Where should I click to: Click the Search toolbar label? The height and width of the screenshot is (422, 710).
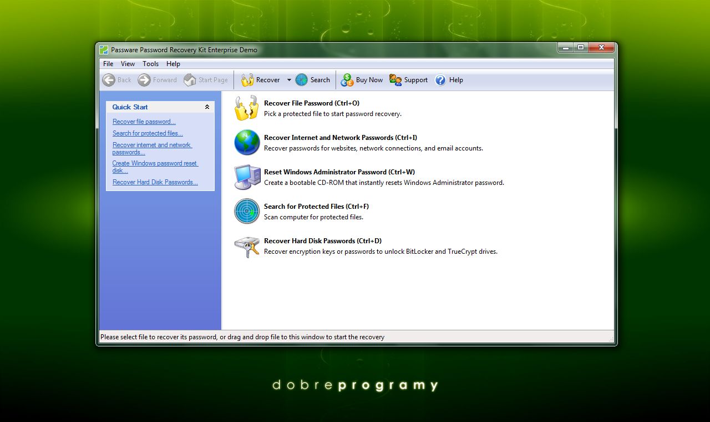pos(320,80)
